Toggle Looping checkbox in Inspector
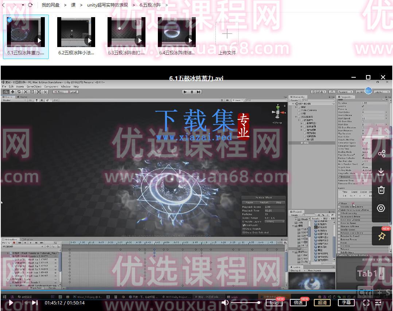The image size is (393, 311). (x=363, y=106)
